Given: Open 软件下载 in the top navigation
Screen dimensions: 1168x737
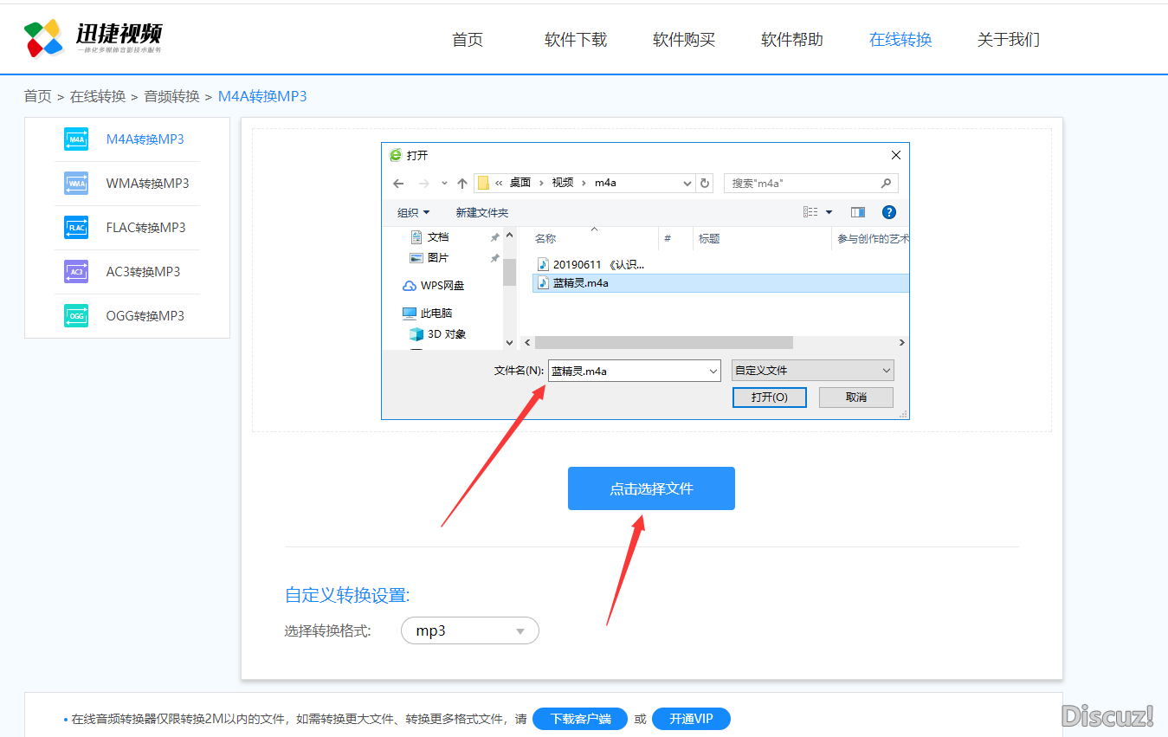Looking at the screenshot, I should click(x=576, y=40).
